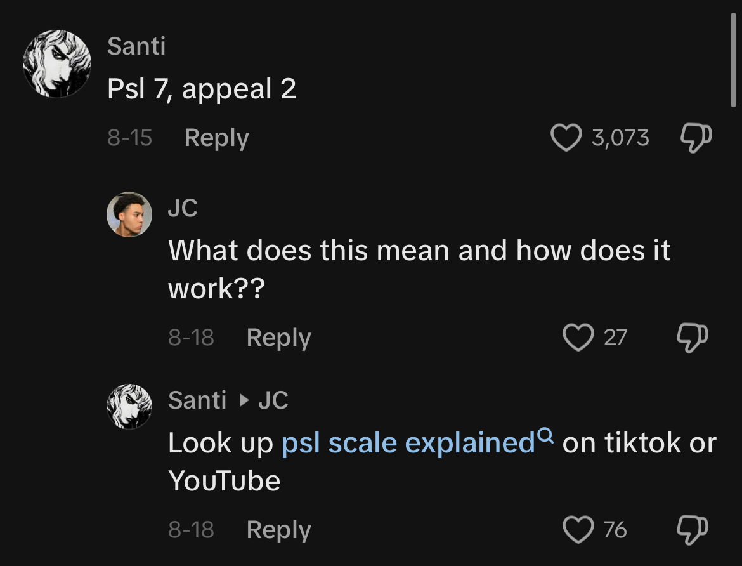Open JC's profile picture
Viewport: 742px width, 566px height.
129,214
